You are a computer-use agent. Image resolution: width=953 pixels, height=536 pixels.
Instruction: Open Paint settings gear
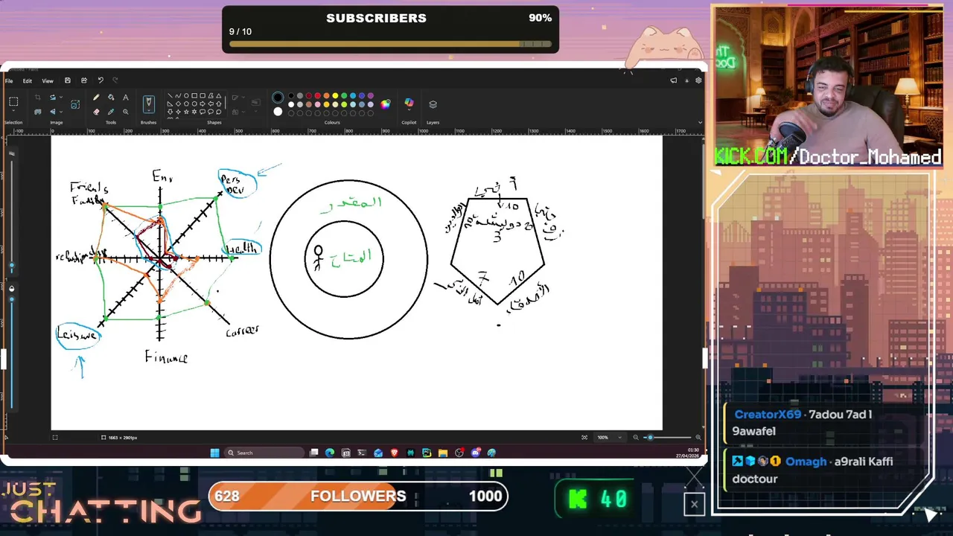pos(698,80)
